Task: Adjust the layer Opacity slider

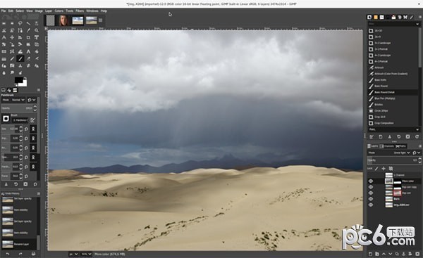Action: (x=393, y=160)
